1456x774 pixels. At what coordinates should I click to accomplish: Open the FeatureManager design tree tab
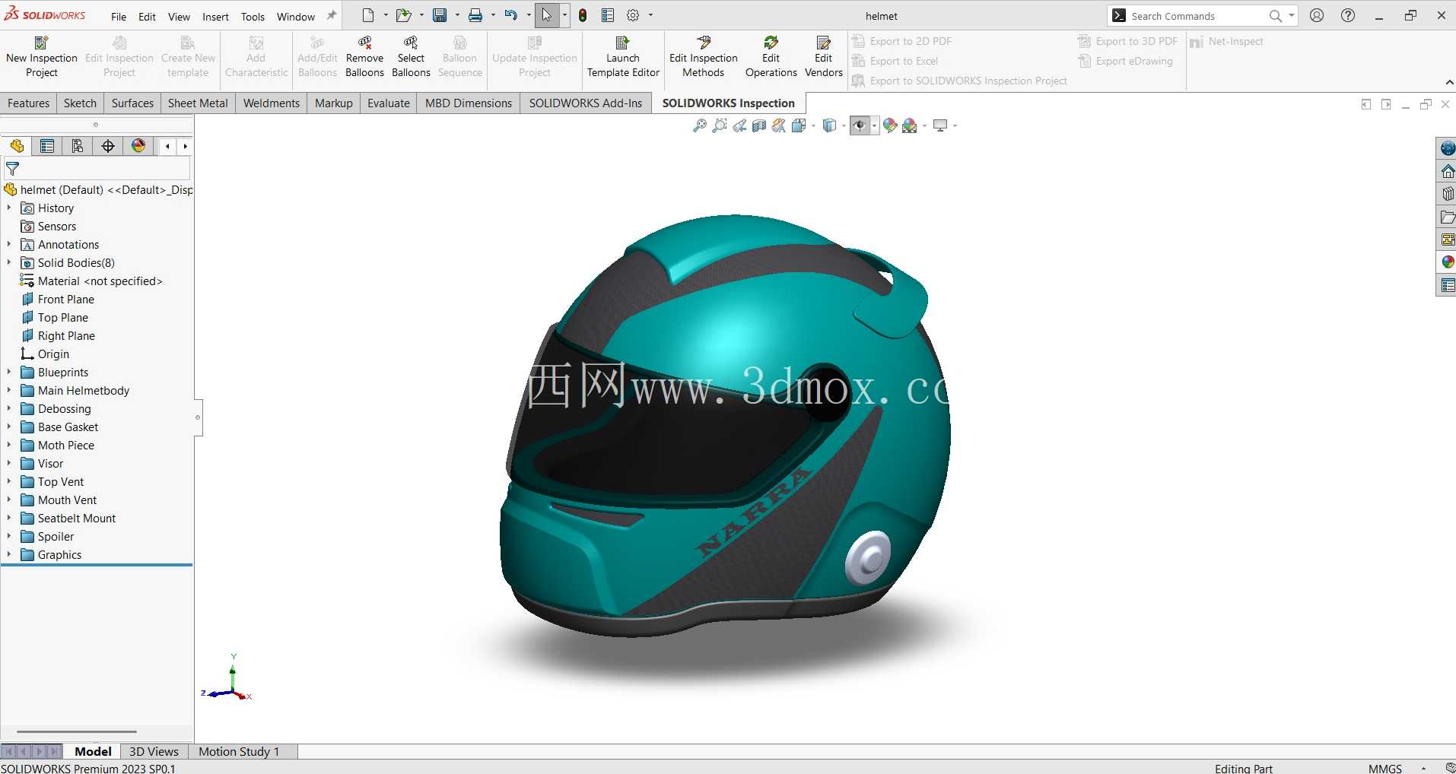coord(17,146)
